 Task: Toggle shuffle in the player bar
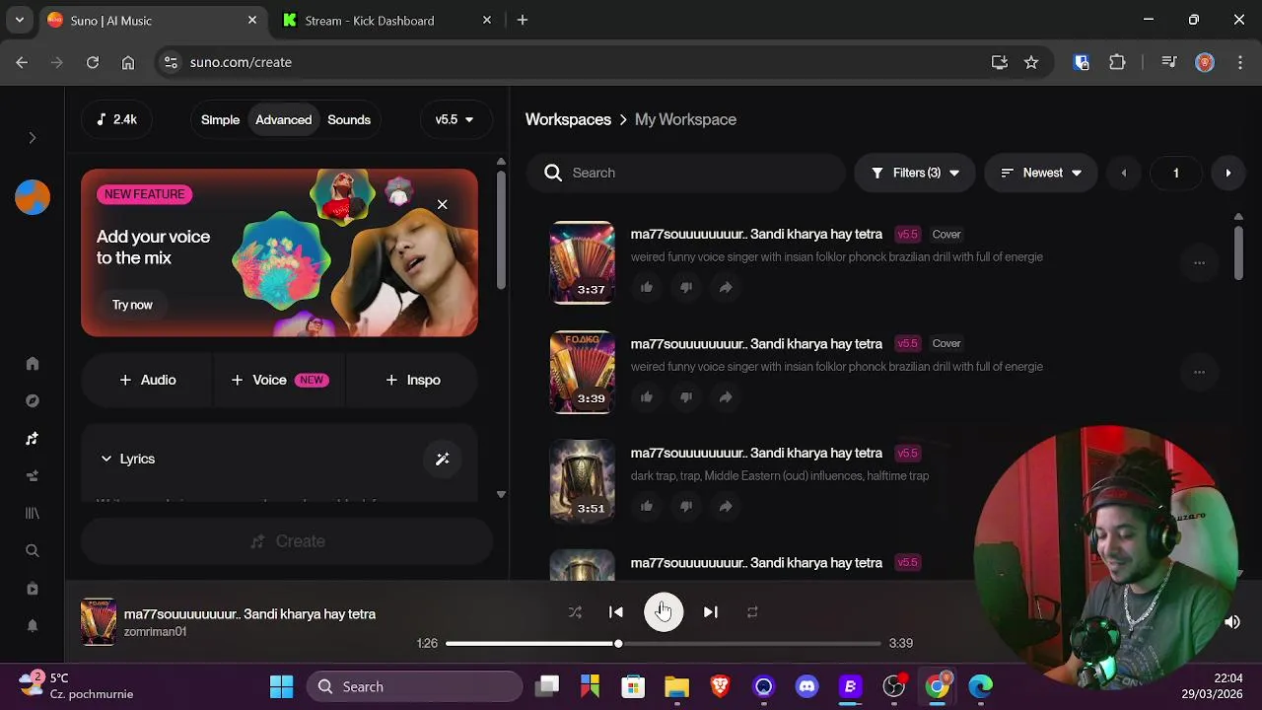(x=575, y=612)
